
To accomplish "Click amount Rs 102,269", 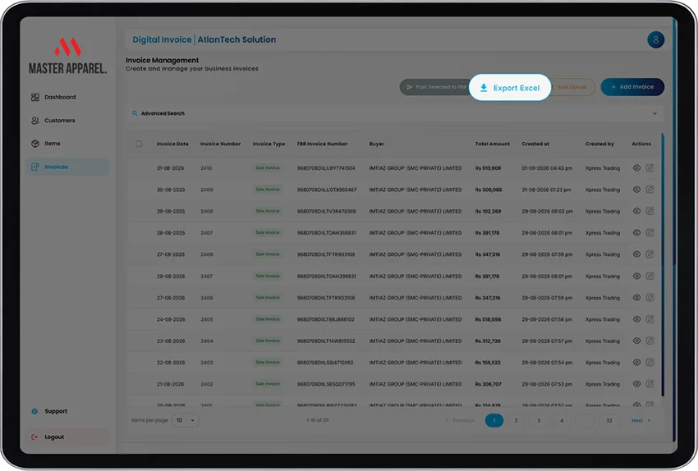I will (x=488, y=212).
